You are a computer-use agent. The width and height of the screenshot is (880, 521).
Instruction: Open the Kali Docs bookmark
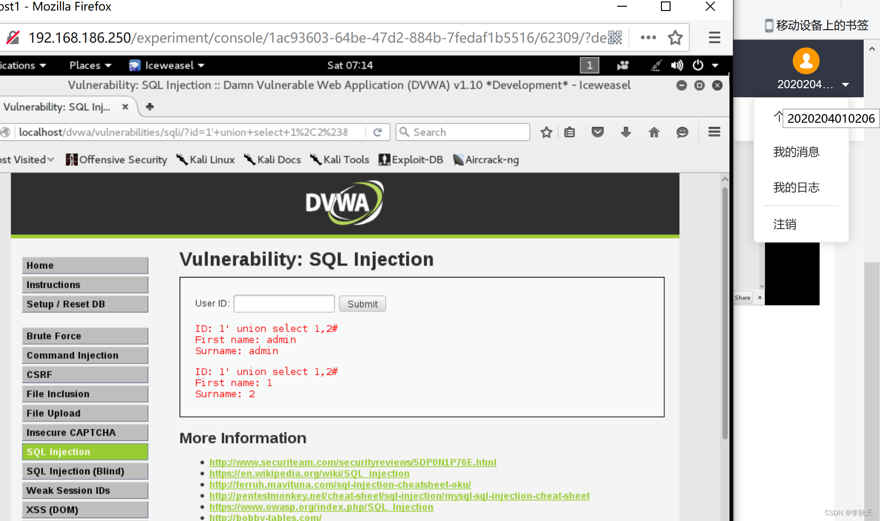(x=272, y=160)
